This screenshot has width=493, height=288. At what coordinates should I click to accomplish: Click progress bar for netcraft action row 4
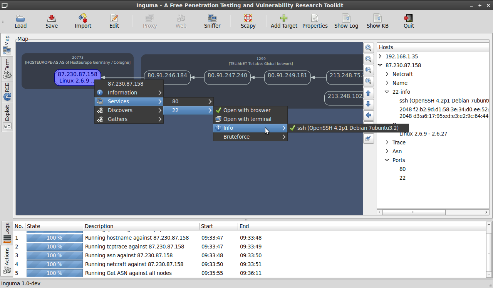tap(55, 264)
